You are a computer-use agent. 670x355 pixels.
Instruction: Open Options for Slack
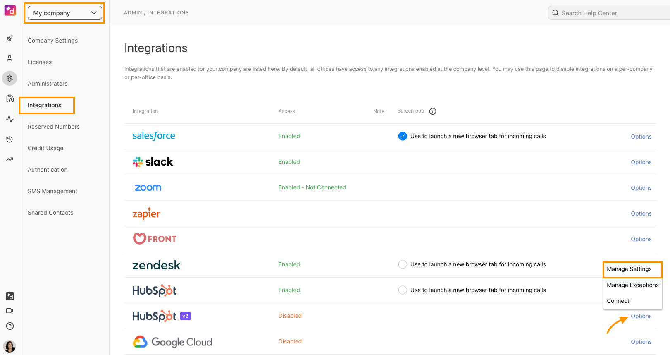click(641, 162)
